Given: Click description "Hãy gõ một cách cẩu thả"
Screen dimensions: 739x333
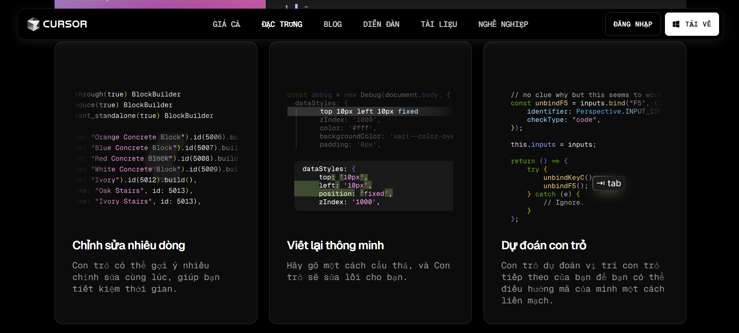Looking at the screenshot, I should point(369,271).
